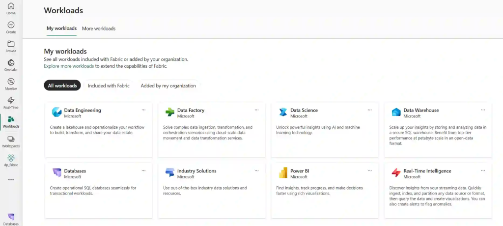Open the Data Factory workload title
Image resolution: width=503 pixels, height=226 pixels.
click(x=191, y=110)
